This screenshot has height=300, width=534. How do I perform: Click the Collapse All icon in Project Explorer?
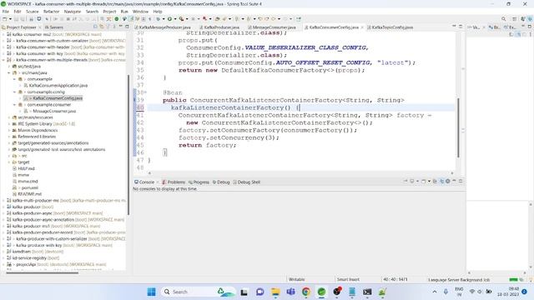pyautogui.click(x=95, y=27)
